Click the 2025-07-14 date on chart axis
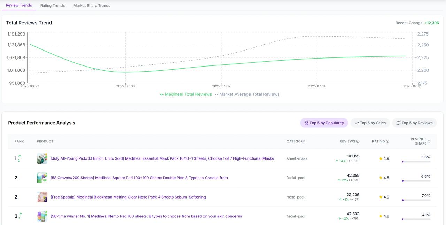Image resolution: width=446 pixels, height=225 pixels. 317,86
